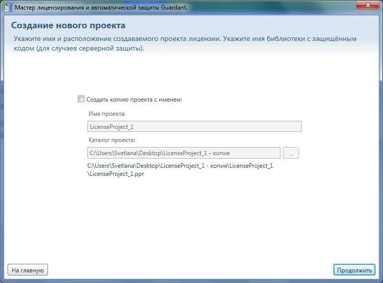Image resolution: width=383 pixels, height=283 pixels.
Task: Click the Guardant wizard icon in title bar
Action: point(7,7)
